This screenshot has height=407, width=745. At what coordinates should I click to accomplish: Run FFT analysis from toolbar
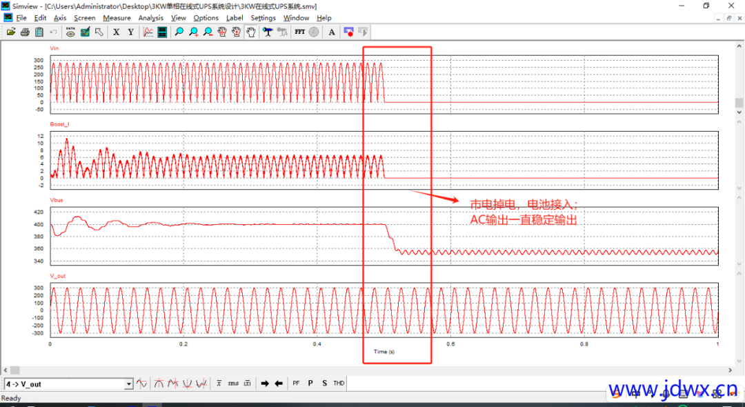pyautogui.click(x=299, y=32)
